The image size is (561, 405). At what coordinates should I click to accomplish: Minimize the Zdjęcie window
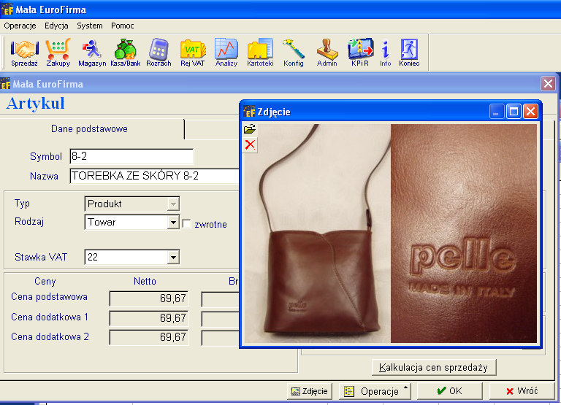tap(496, 112)
